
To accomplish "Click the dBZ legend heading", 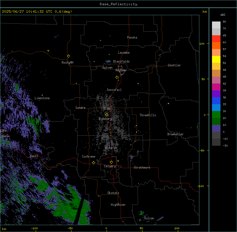I will point(223,15).
